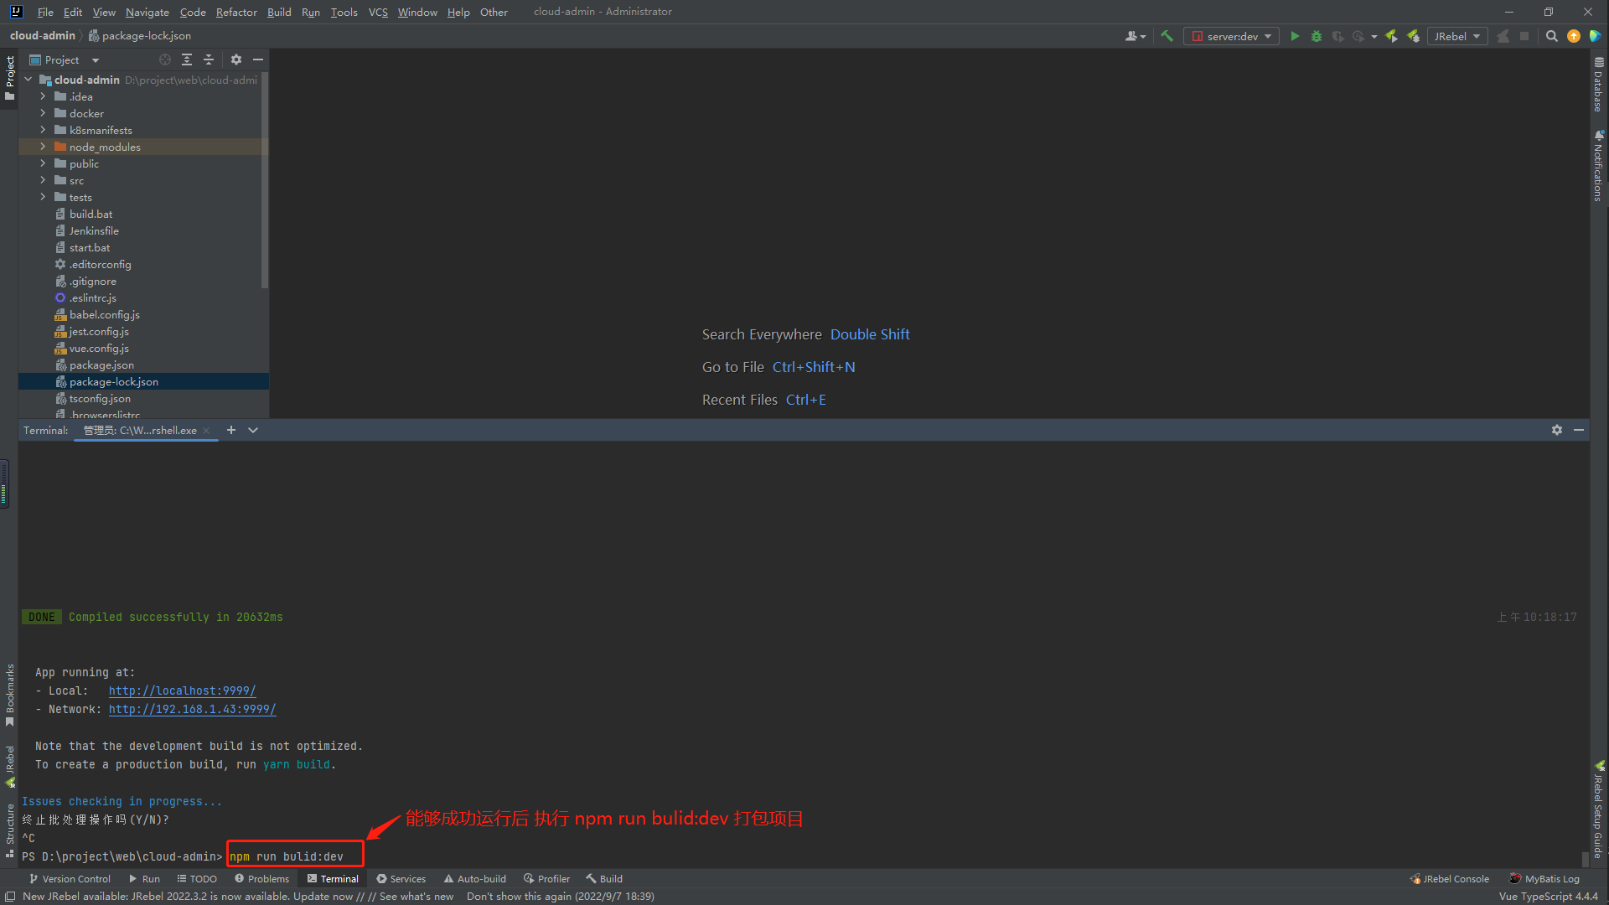
Task: Open Search Everywhere magnifier icon
Action: [x=1552, y=36]
